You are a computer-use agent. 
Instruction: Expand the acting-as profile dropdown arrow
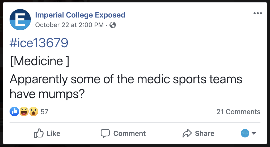pyautogui.click(x=254, y=133)
